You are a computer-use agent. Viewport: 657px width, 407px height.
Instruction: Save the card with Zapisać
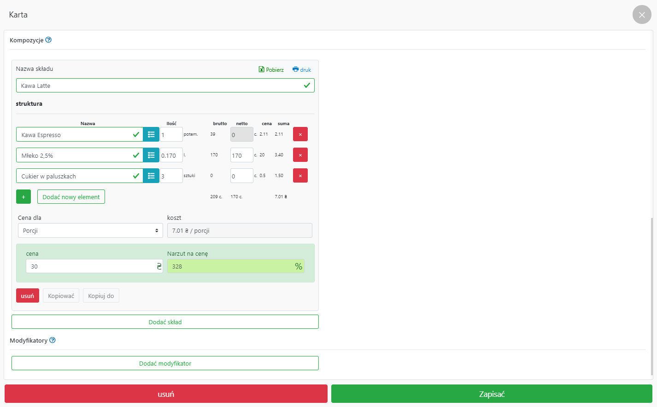492,394
